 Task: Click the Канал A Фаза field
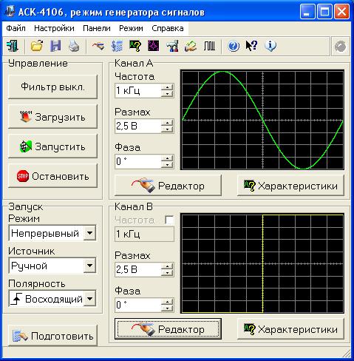pos(138,161)
